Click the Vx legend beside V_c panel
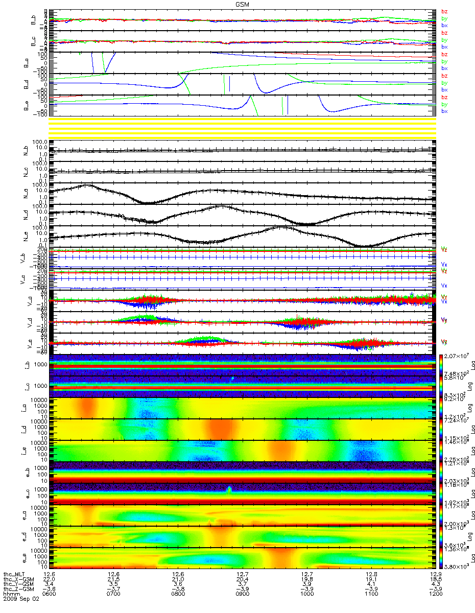The width and height of the screenshot is (475, 613). 444,286
